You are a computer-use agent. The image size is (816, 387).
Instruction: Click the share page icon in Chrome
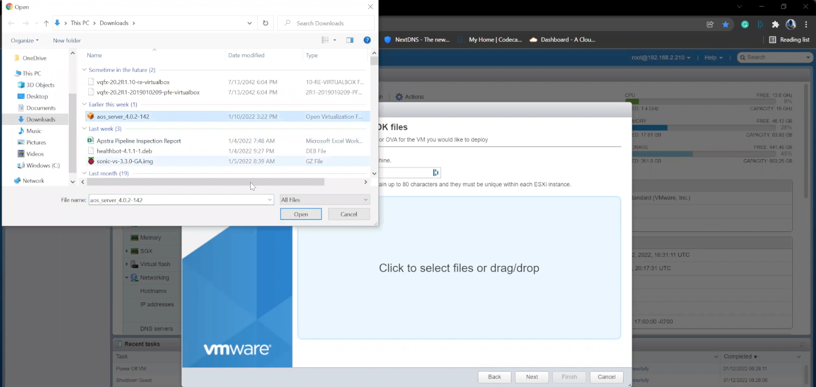[710, 24]
